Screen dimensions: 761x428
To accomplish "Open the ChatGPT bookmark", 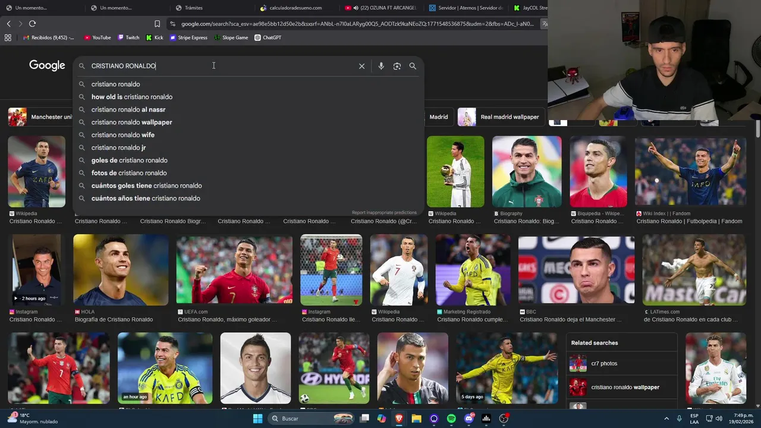I will pyautogui.click(x=268, y=37).
